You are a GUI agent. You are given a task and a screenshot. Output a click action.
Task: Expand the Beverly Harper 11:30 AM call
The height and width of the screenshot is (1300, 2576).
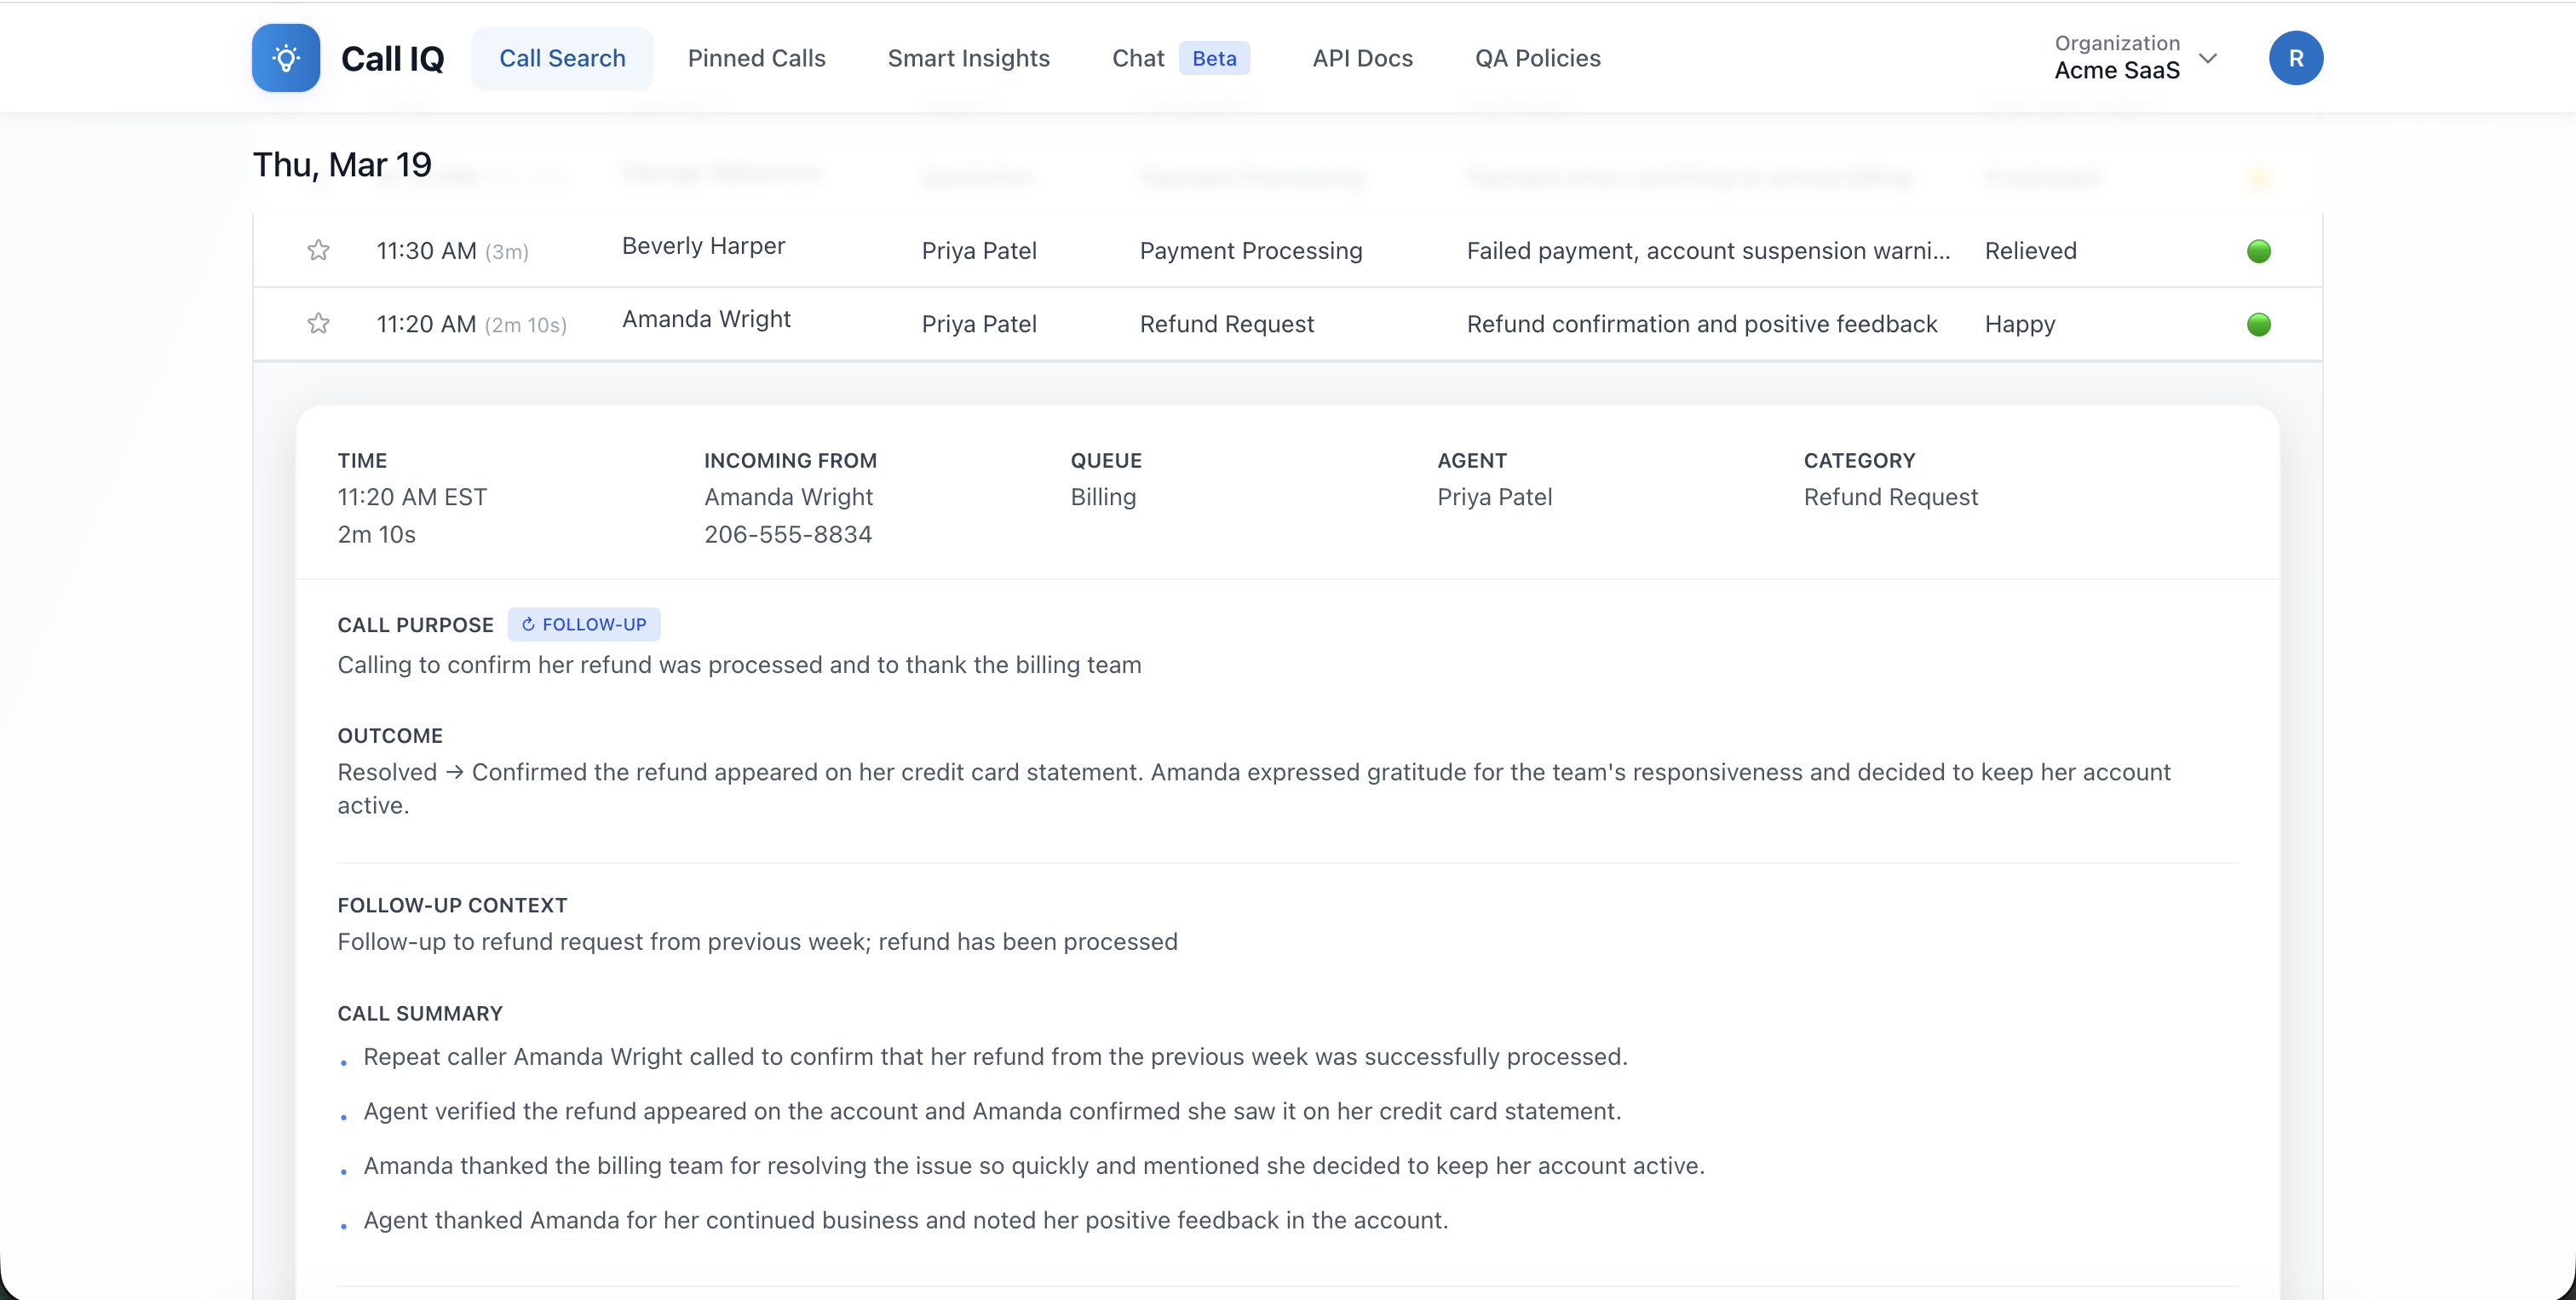coord(1250,251)
